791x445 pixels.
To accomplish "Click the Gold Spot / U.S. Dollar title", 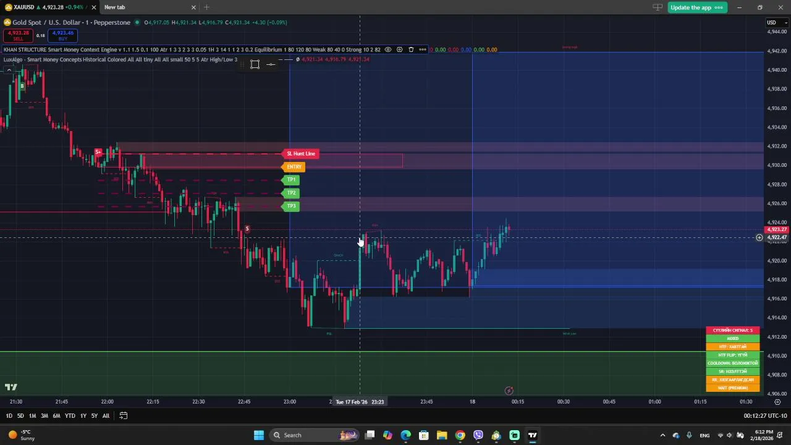I will 71,22.
